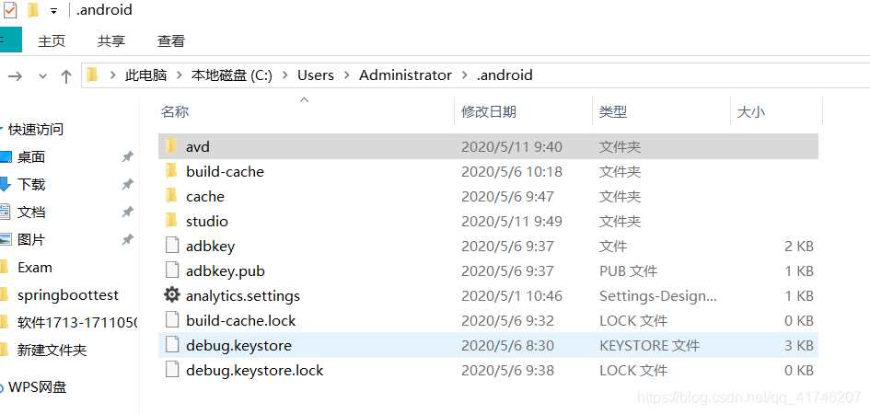This screenshot has height=414, width=870.
Task: Navigate to Administrator in the breadcrumb
Action: pyautogui.click(x=405, y=75)
